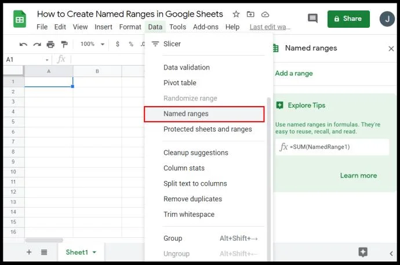Click the undo arrow
This screenshot has width=400, height=265.
click(x=23, y=45)
